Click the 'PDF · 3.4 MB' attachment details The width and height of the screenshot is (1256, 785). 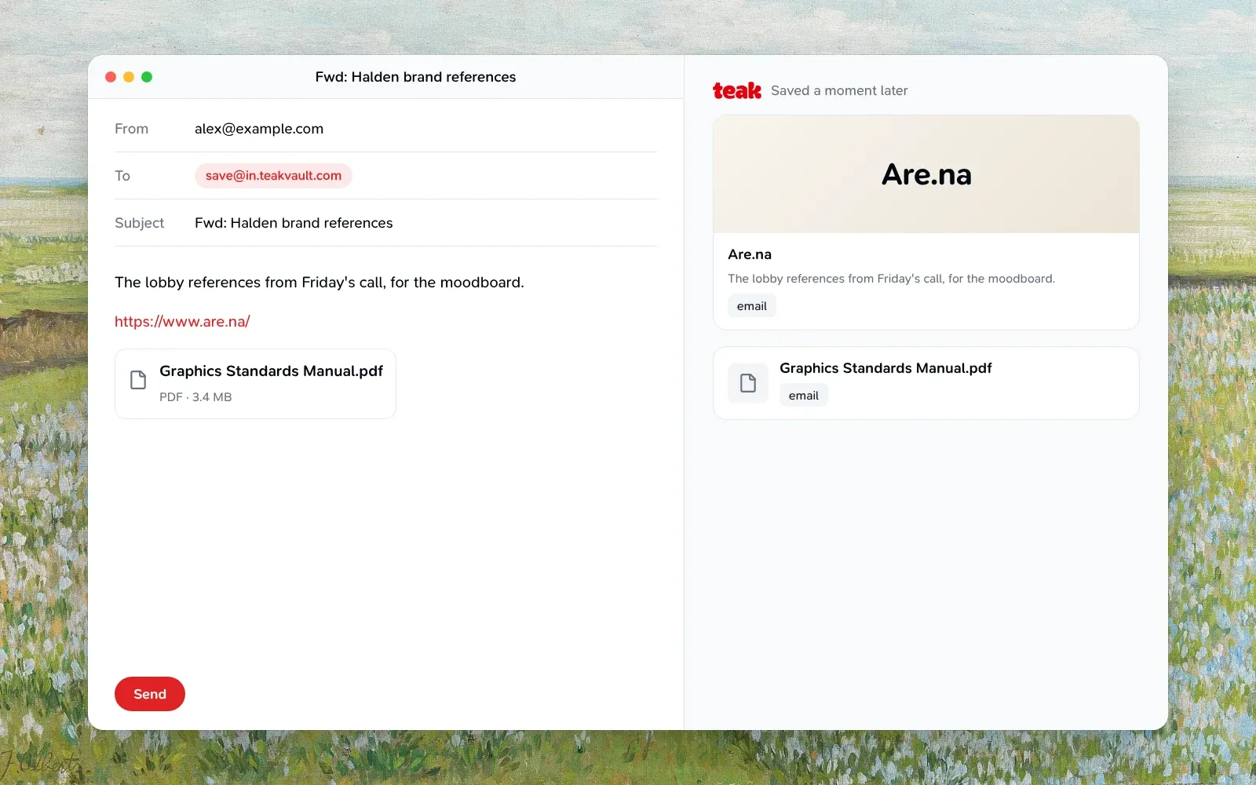(195, 397)
